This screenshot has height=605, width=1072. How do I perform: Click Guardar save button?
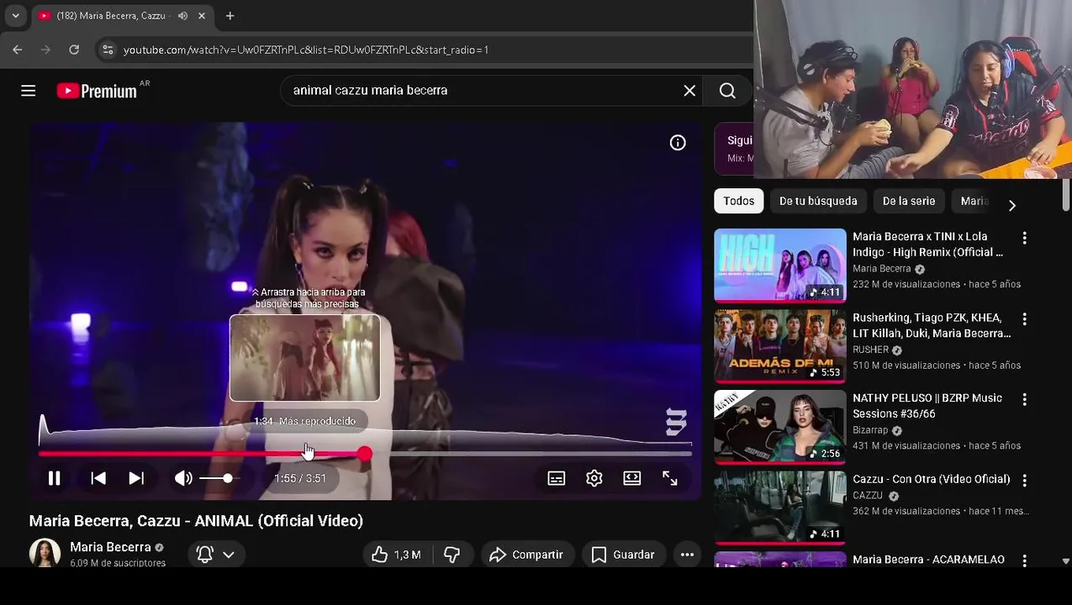[x=623, y=555]
